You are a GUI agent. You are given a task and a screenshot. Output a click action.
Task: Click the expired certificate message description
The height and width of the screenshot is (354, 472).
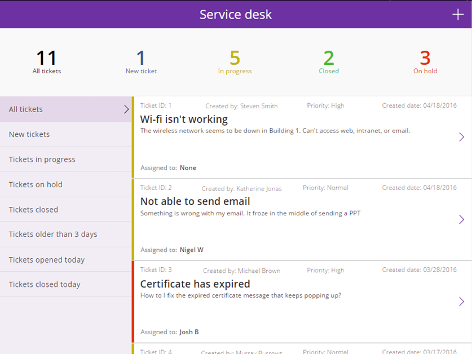point(241,295)
